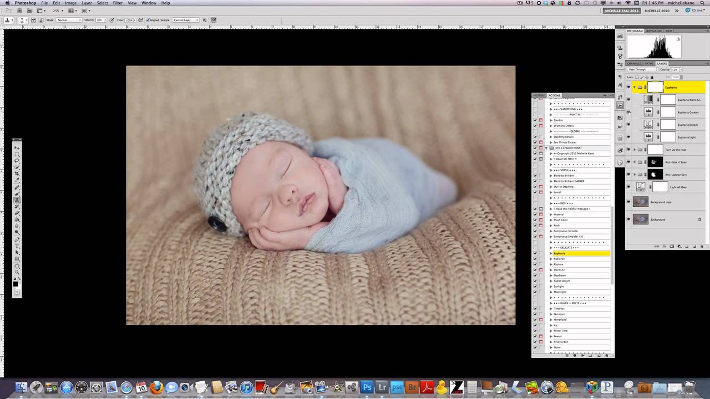Image resolution: width=710 pixels, height=399 pixels.
Task: Toggle the check mark for Euphoria action
Action: pos(535,253)
